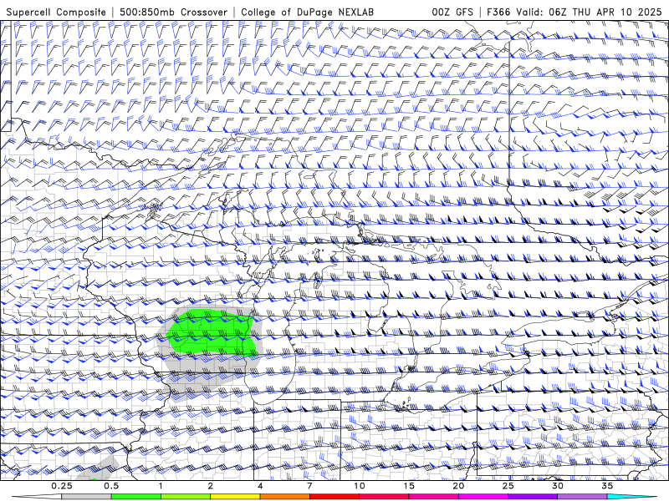Click the green supercell composite area on the map
This screenshot has height=501, width=669.
coord(213,333)
